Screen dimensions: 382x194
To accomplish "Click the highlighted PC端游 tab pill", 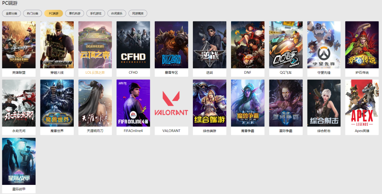I will tap(53, 13).
